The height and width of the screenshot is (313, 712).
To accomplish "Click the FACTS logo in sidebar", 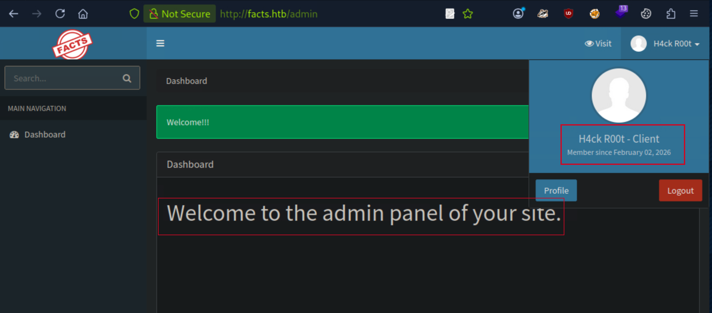I will [x=72, y=43].
